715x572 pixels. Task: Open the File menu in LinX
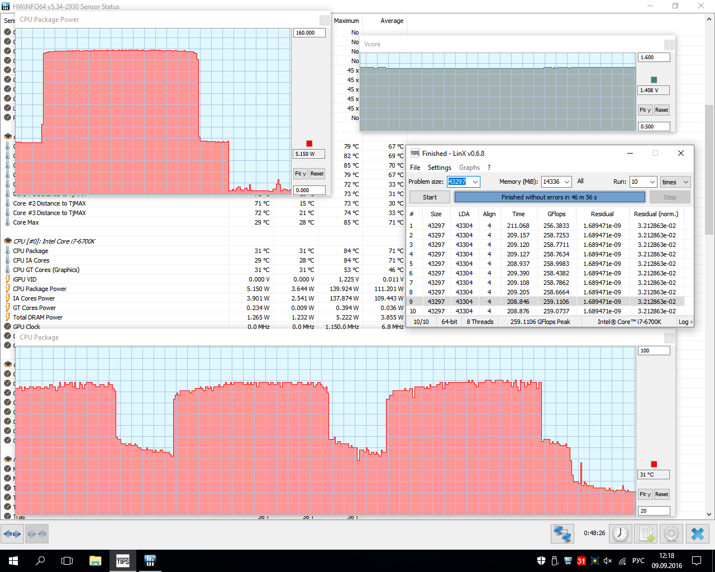415,168
